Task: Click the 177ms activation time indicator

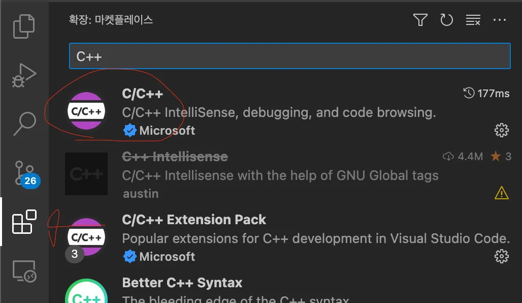Action: [486, 93]
